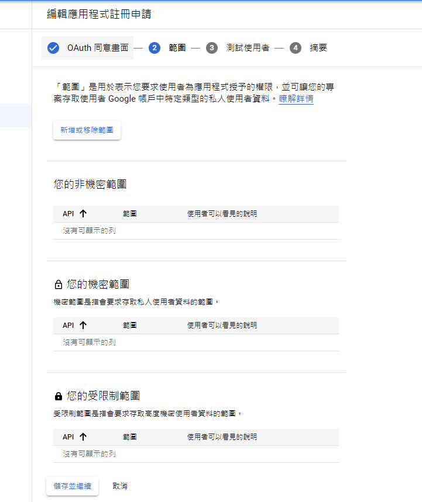Open the 瞭解詳情 link

pos(296,99)
